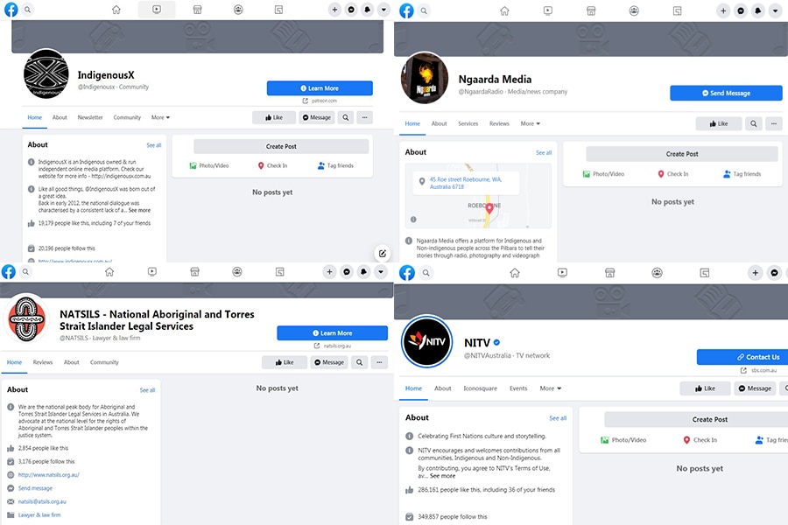Open Groups icon in IndigenousX top bar

click(238, 10)
